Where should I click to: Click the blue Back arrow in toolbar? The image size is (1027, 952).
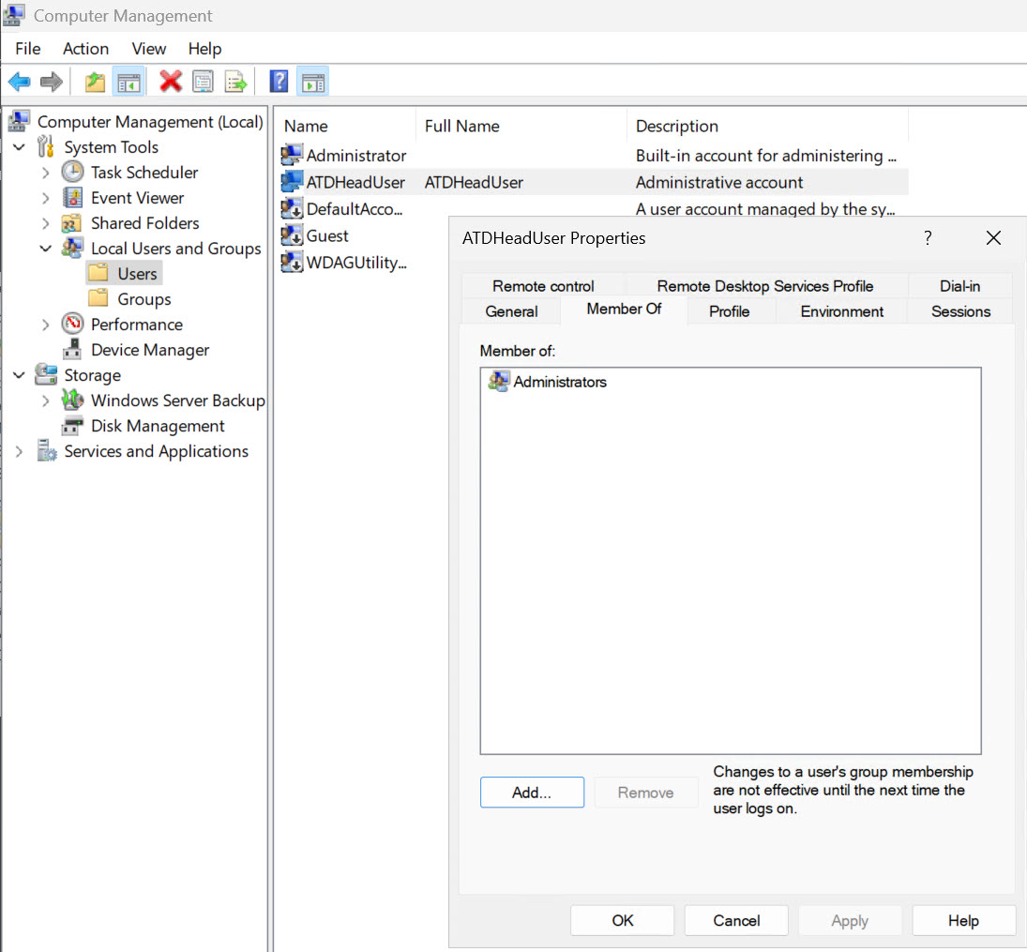20,82
